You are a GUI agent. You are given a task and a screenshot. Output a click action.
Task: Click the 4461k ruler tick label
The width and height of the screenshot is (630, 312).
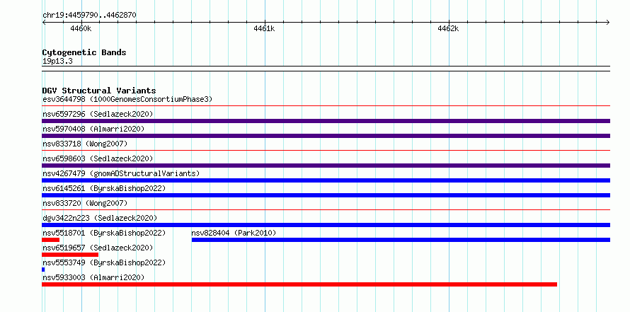(264, 28)
